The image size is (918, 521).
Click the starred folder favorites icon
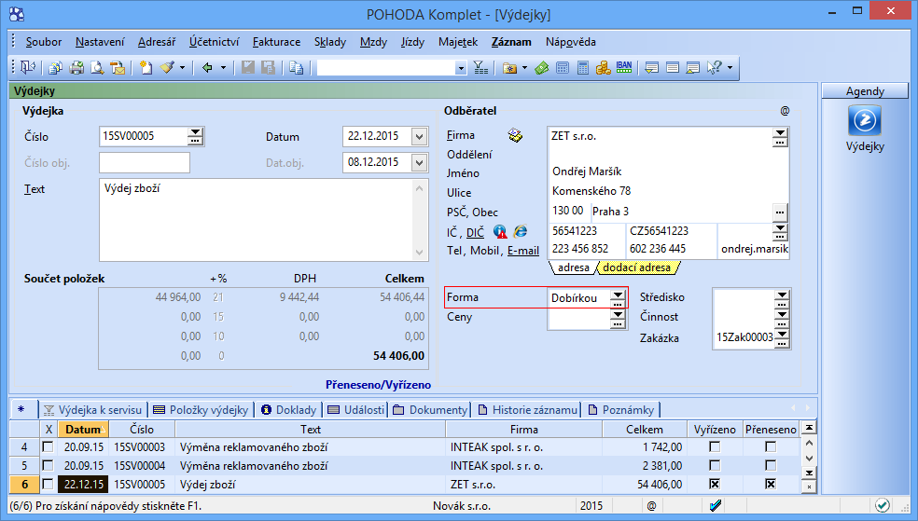[x=510, y=68]
